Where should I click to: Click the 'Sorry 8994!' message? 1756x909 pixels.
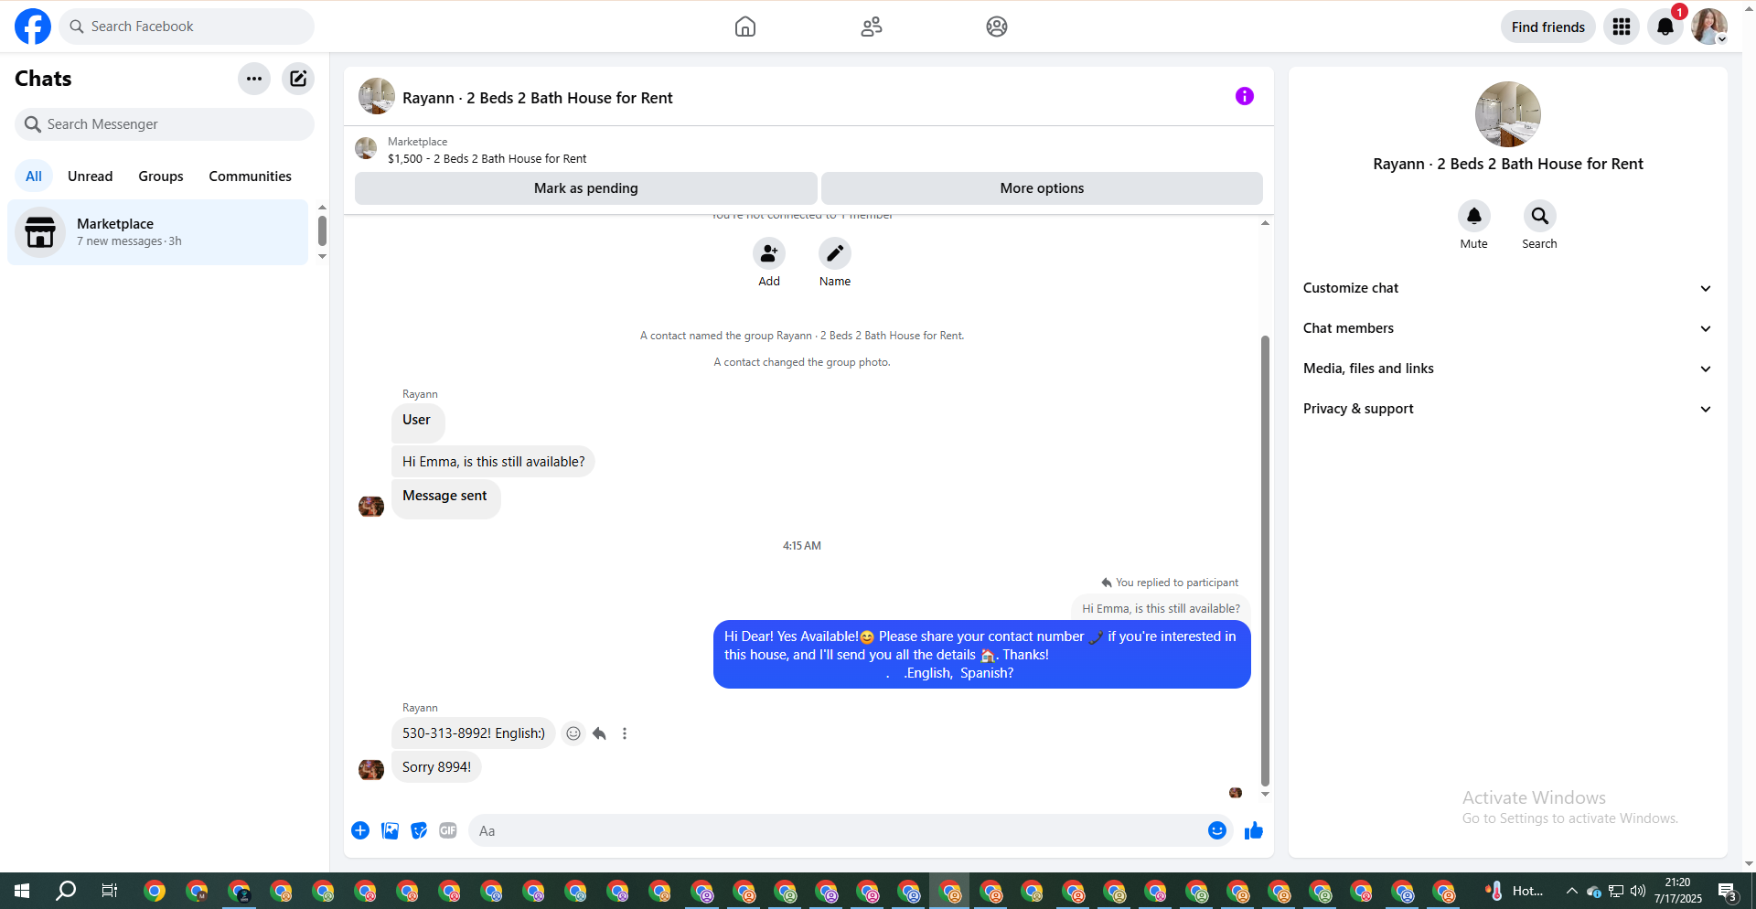point(437,767)
